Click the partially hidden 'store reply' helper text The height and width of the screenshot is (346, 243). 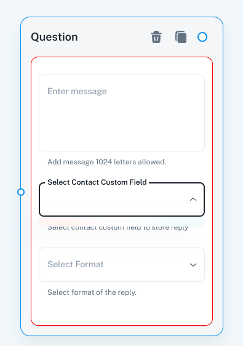coord(118,228)
